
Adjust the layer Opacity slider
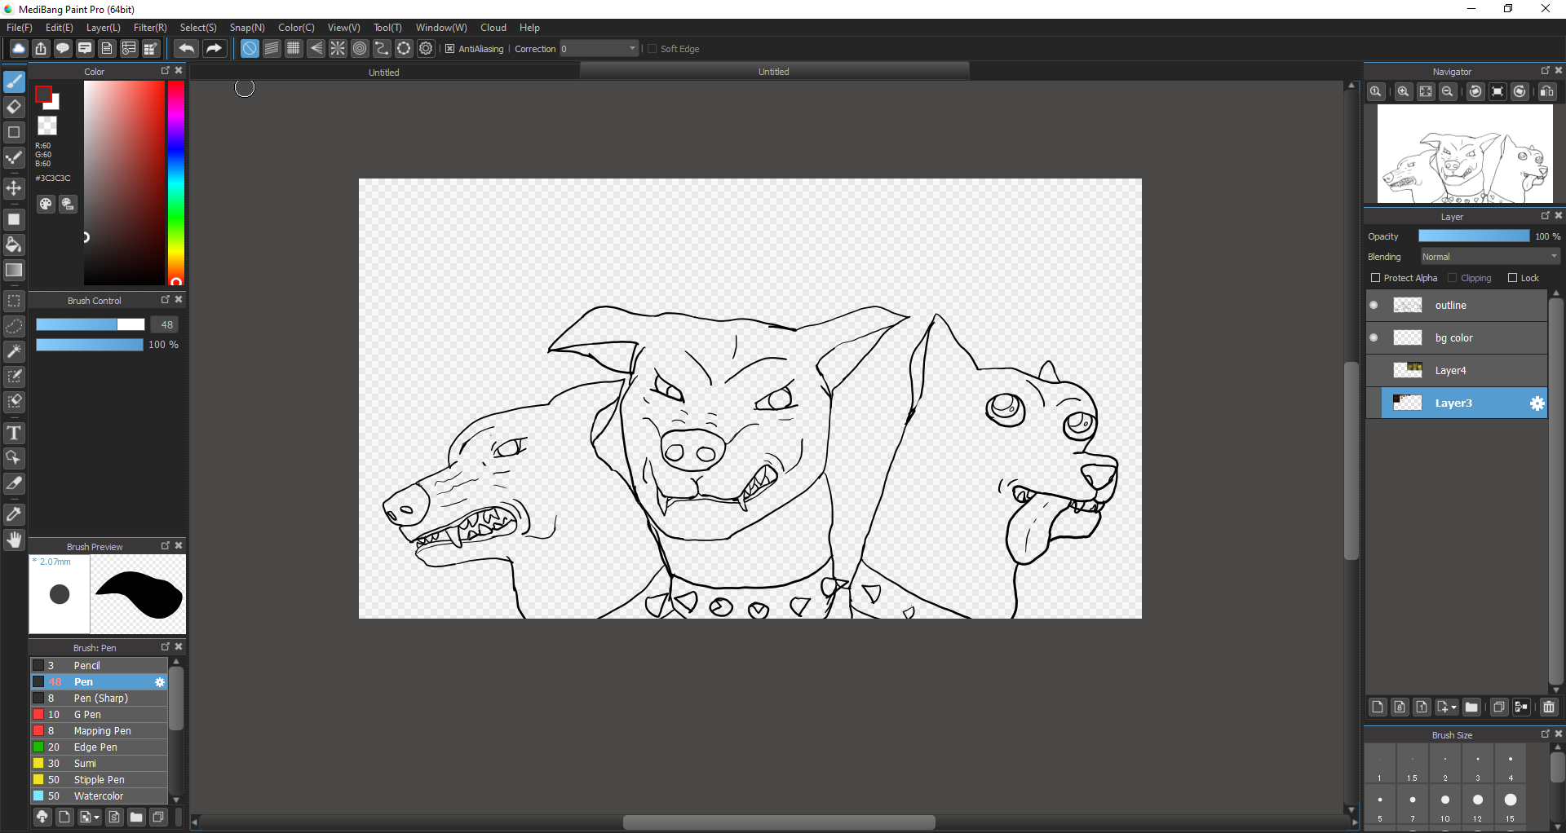point(1474,236)
